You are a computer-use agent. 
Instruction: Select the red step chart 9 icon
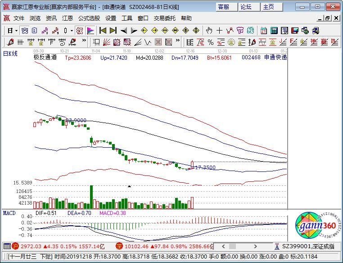[55, 31]
